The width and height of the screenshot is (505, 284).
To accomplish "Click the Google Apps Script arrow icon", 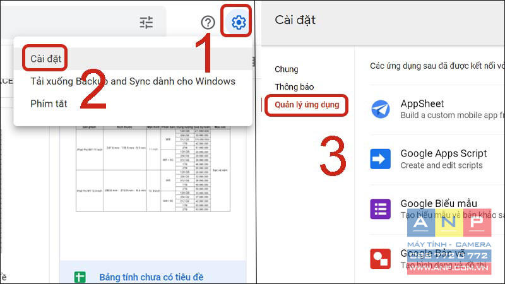I will pos(381,159).
